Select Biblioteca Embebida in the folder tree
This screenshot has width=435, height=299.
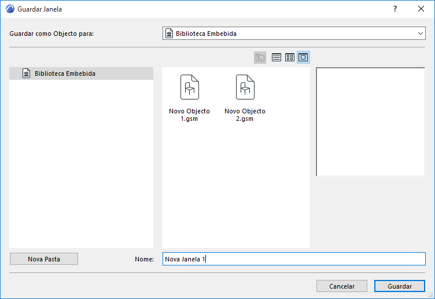(82, 73)
